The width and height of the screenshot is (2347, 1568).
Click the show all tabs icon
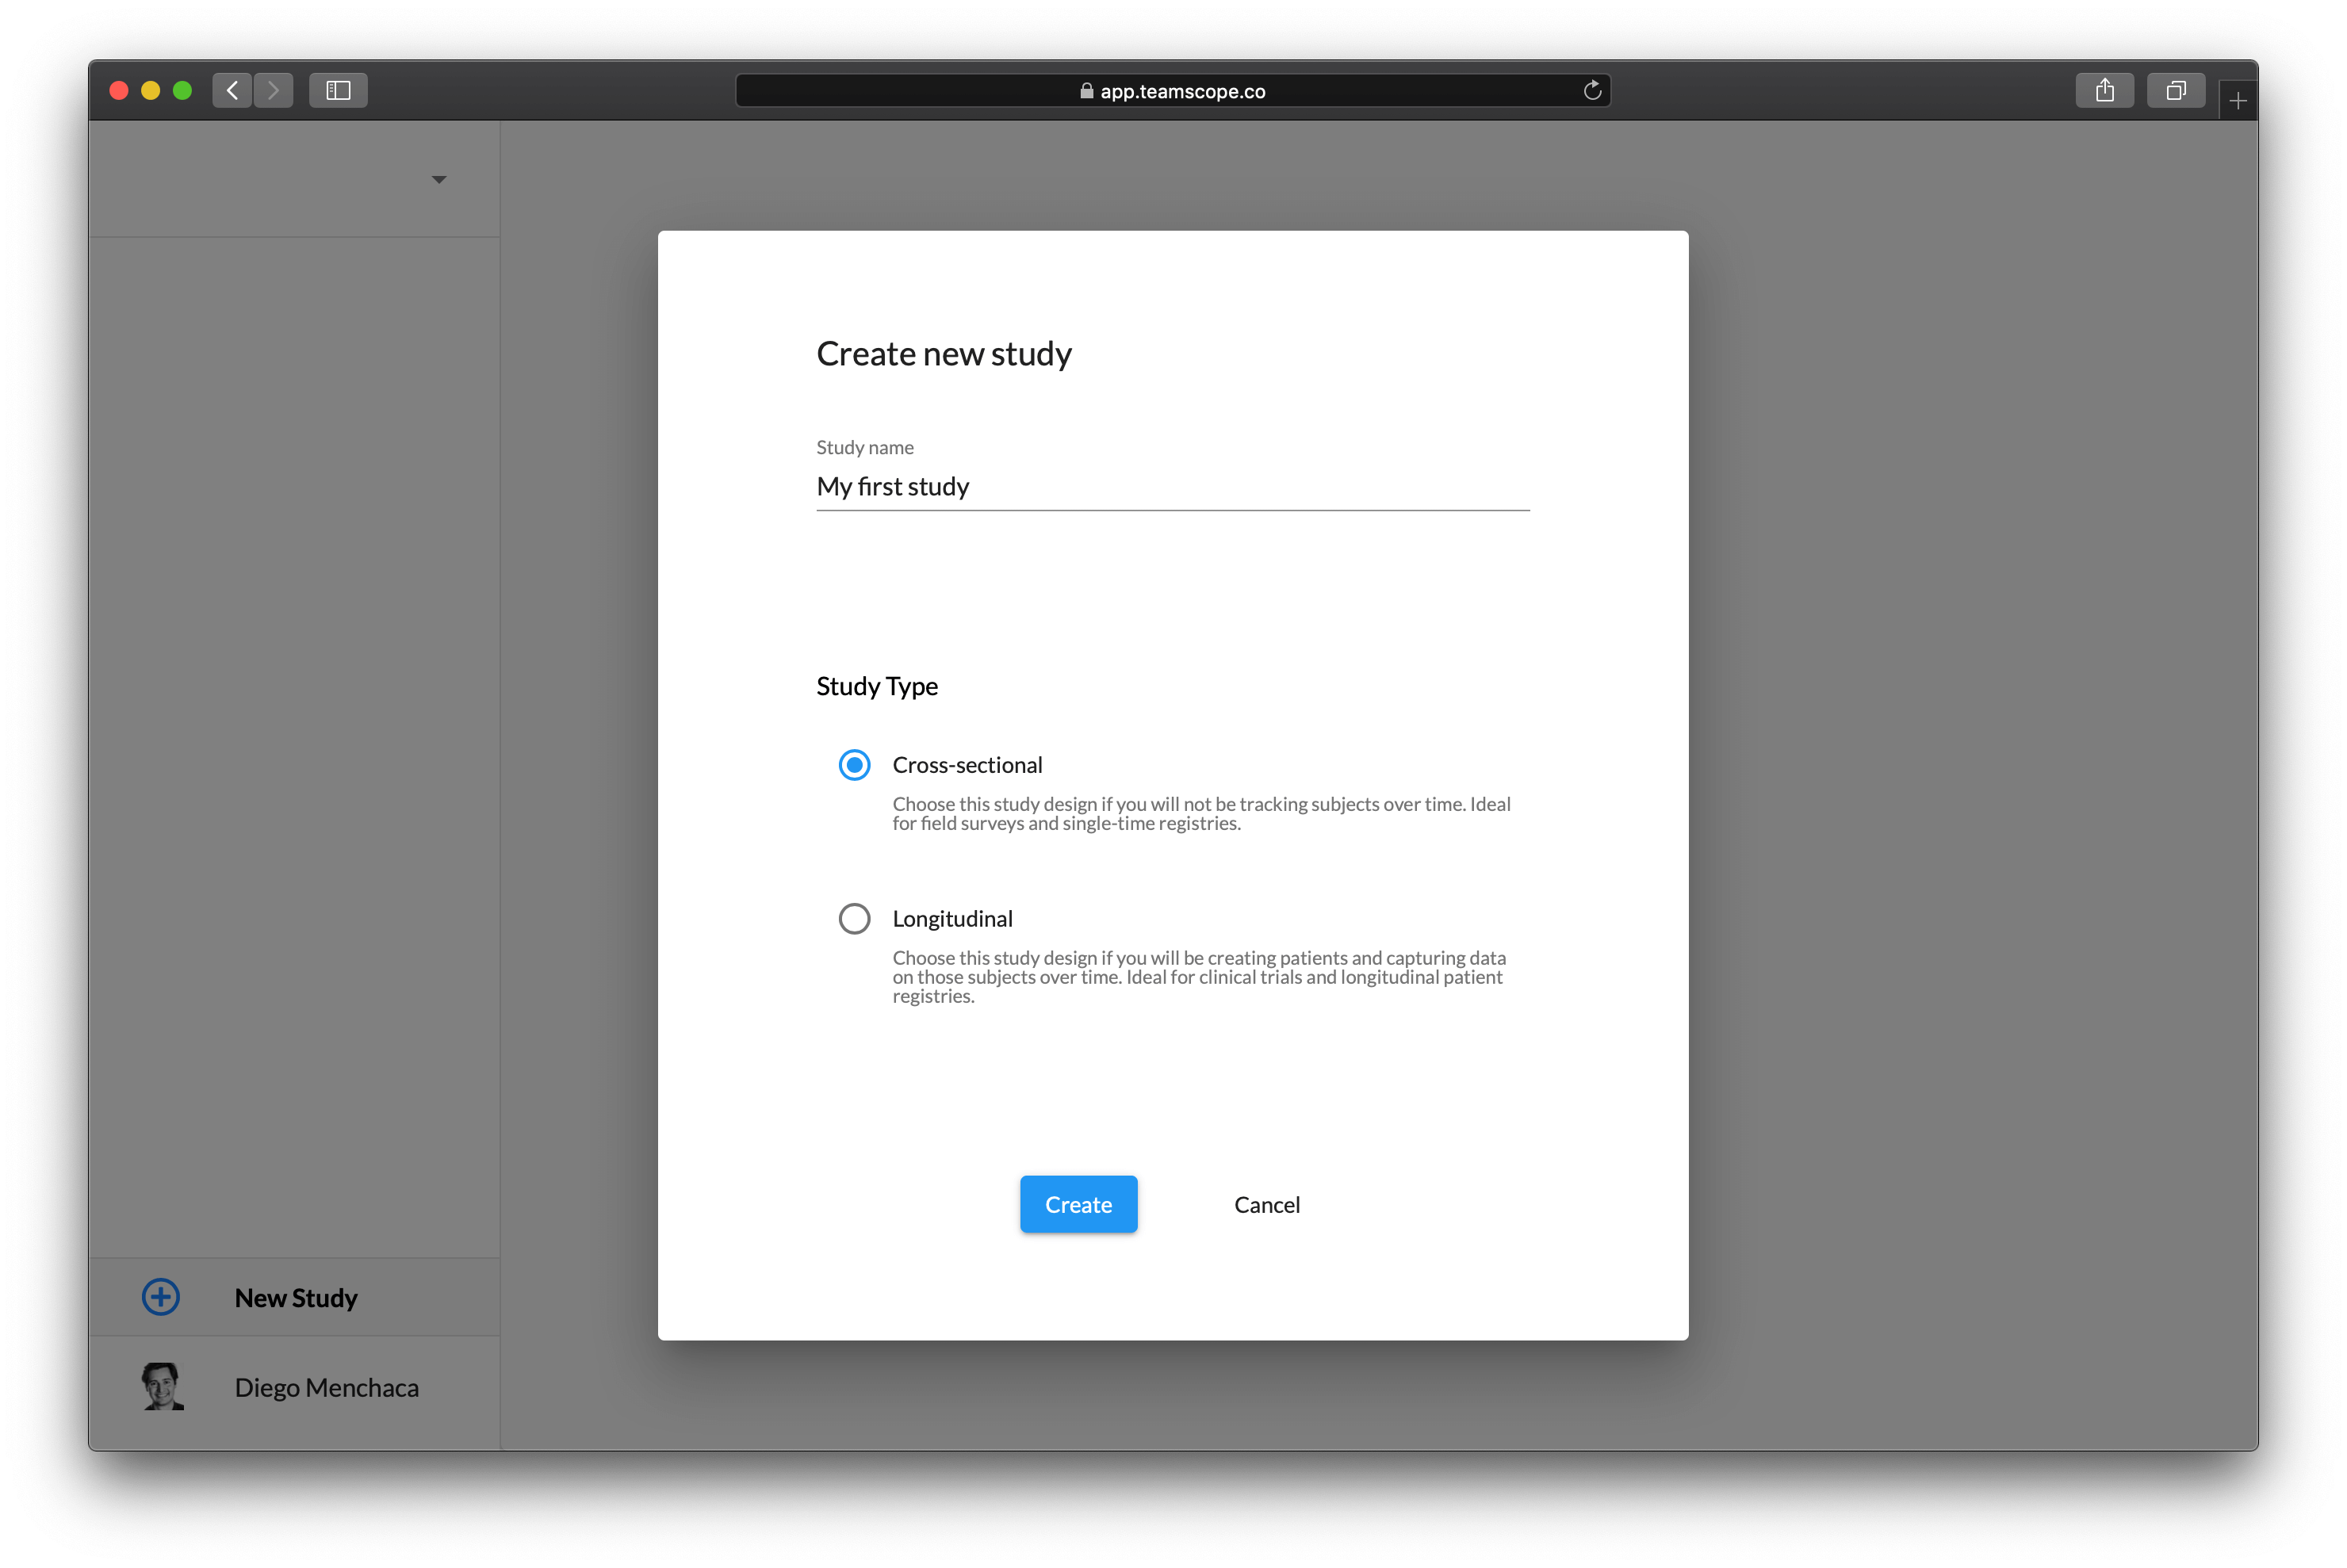pyautogui.click(x=2176, y=90)
